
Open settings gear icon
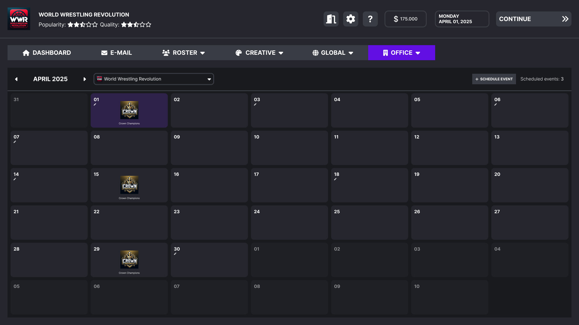tap(350, 19)
